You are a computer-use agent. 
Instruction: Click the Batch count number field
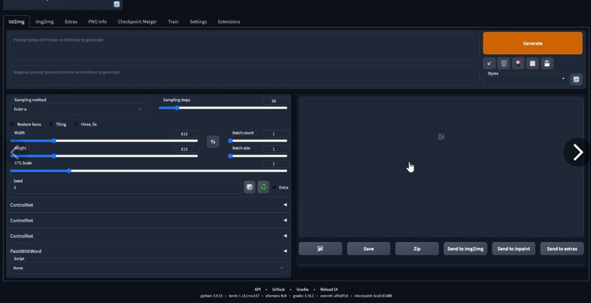tap(276, 134)
